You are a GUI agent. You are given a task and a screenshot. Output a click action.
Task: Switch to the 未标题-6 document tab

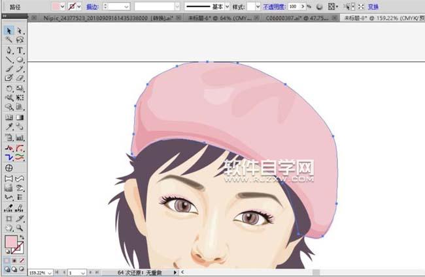[220, 18]
